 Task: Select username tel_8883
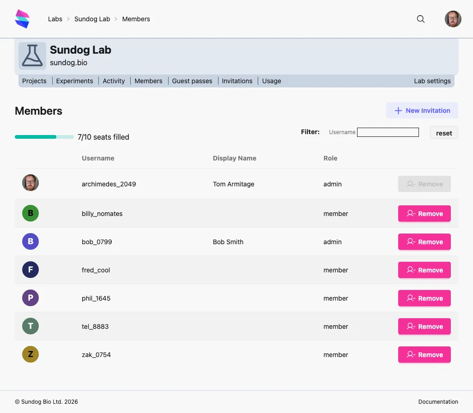[x=95, y=327]
